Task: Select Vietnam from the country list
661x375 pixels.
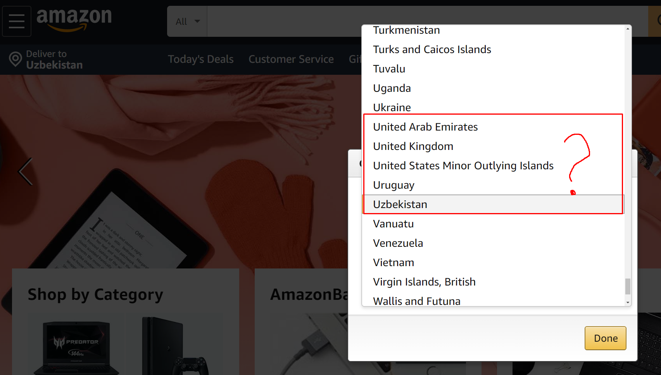Action: 393,263
